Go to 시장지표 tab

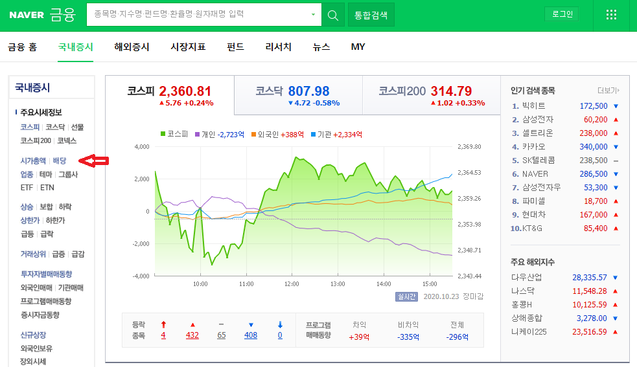pyautogui.click(x=188, y=47)
